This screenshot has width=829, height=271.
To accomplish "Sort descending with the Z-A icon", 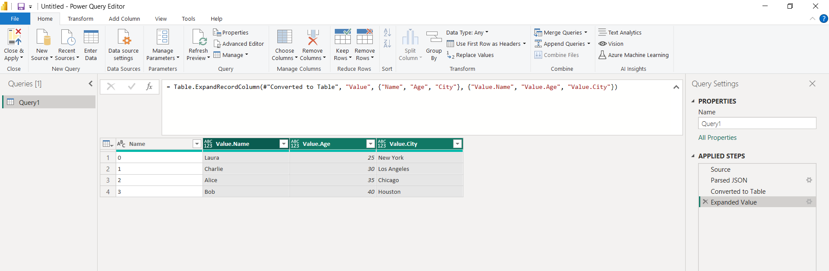I will point(388,44).
